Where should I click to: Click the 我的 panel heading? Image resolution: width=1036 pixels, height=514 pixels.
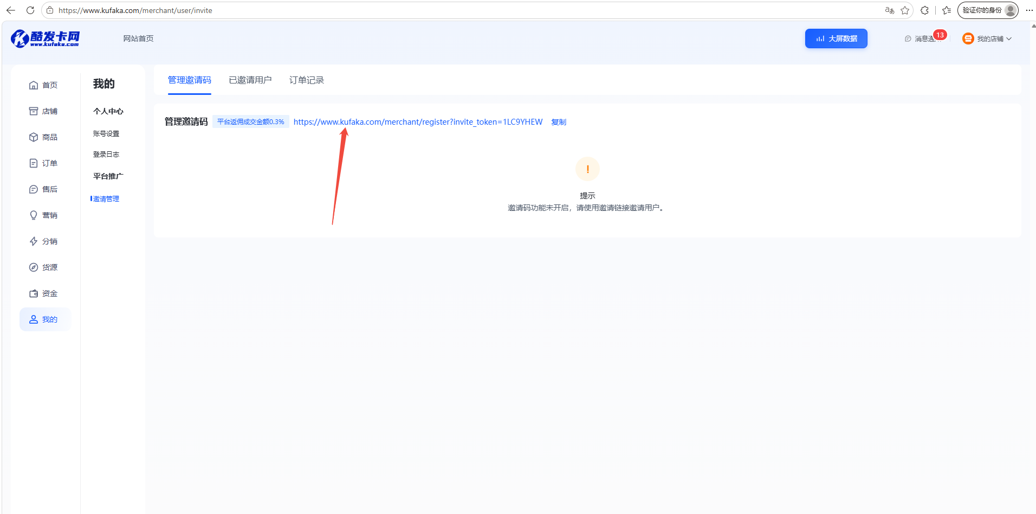(104, 84)
